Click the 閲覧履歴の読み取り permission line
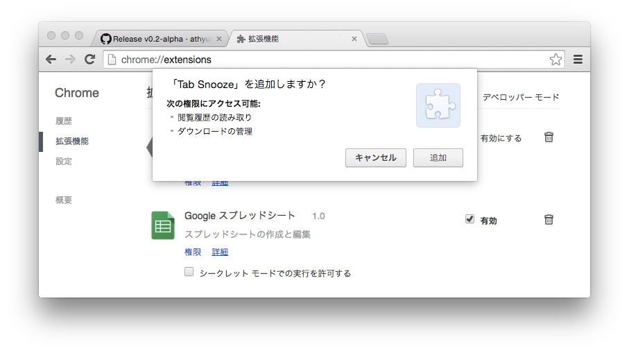The image size is (629, 353). pos(214,117)
